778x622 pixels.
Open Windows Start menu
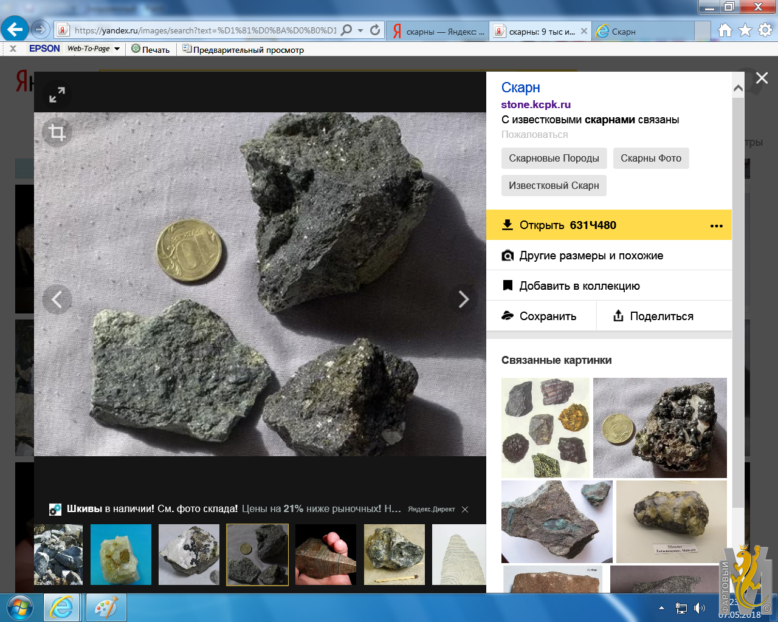pyautogui.click(x=20, y=607)
